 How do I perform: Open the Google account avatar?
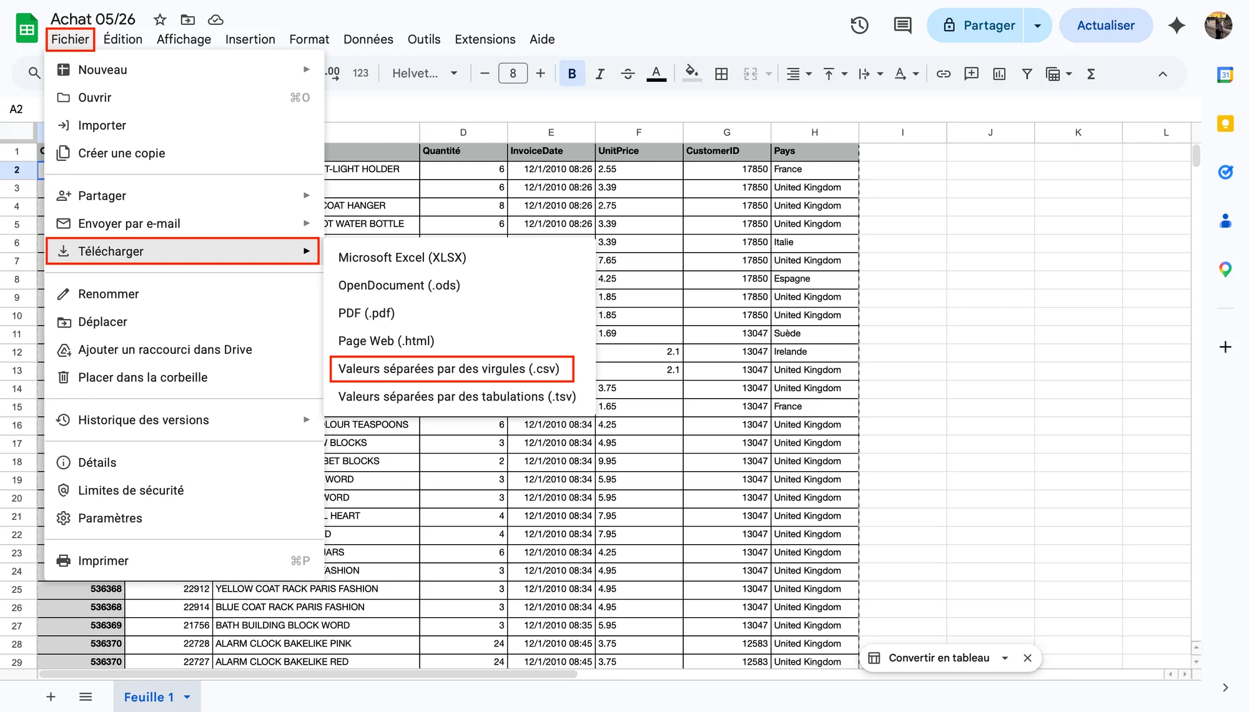[x=1218, y=26]
